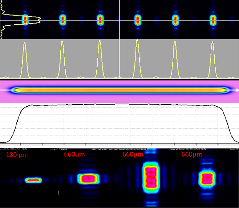
Task: Click the rightmost 660µm label
Action: pyautogui.click(x=191, y=155)
